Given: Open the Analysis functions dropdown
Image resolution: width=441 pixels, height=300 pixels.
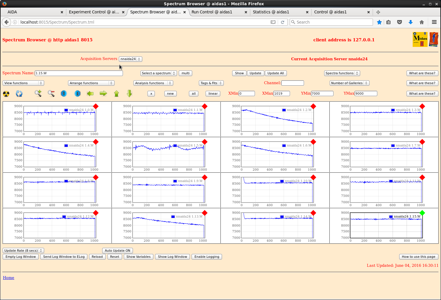Looking at the screenshot, I should [x=153, y=83].
